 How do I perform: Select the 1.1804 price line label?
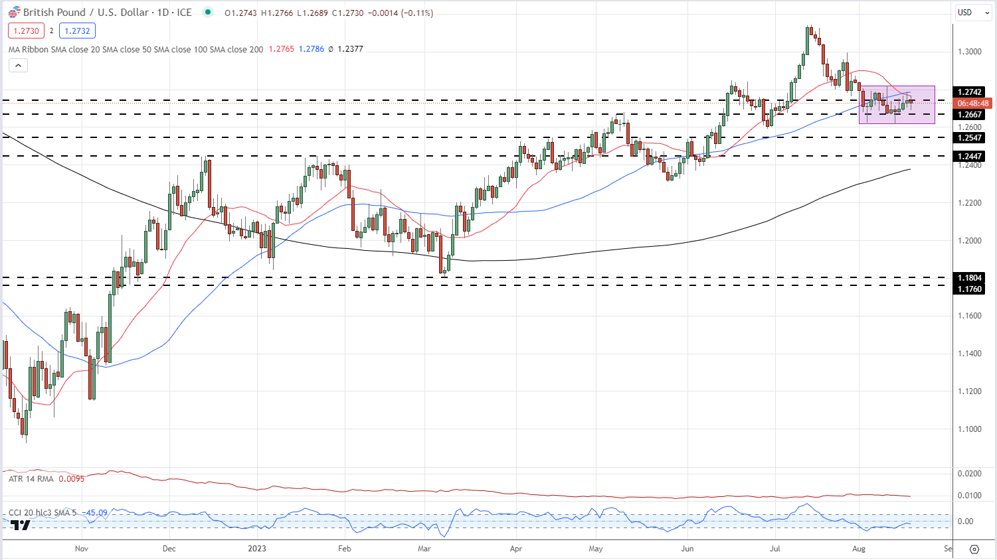[970, 278]
